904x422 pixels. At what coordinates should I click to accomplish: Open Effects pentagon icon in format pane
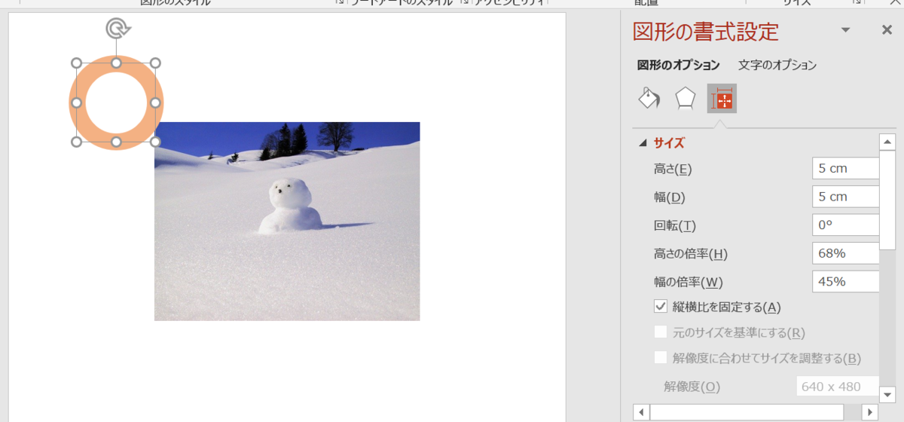click(685, 99)
